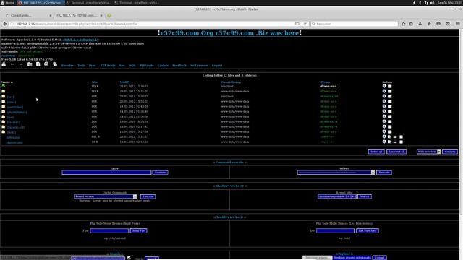Tick the checkbox for the tikiwiki folder
Viewport: 463px width, 260px height.
pyautogui.click(x=390, y=121)
